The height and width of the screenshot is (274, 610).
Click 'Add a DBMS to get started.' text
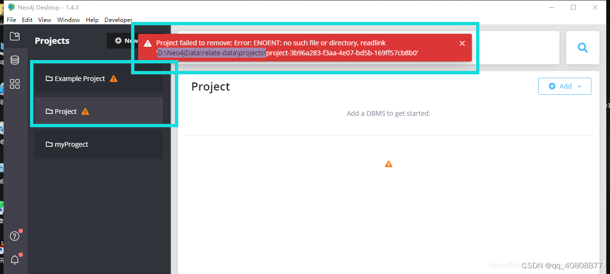pos(388,113)
